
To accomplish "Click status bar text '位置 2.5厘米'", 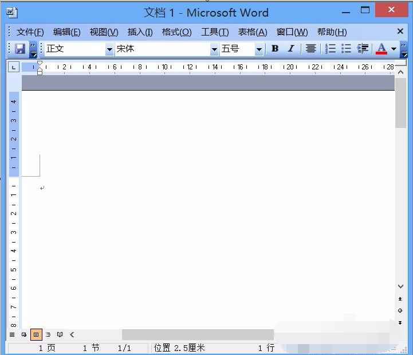I will click(179, 348).
